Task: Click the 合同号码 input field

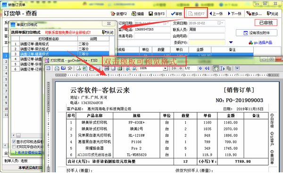Action: click(207, 36)
